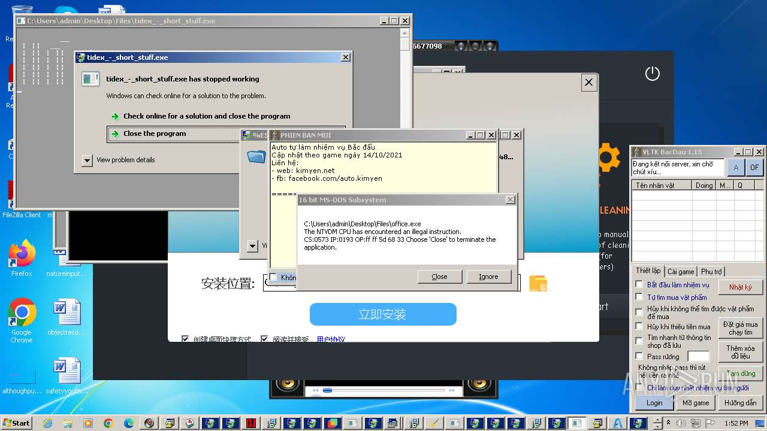Open the Firefox desktop shortcut
Image resolution: width=767 pixels, height=431 pixels.
[22, 259]
